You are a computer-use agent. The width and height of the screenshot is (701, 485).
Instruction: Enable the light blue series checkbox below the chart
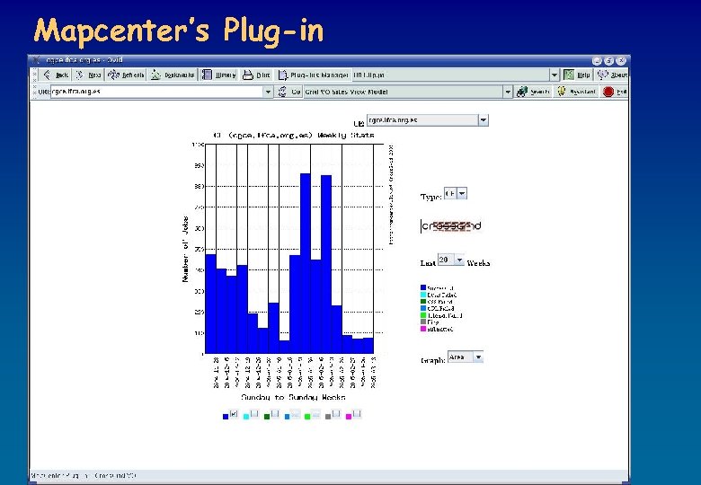point(295,414)
